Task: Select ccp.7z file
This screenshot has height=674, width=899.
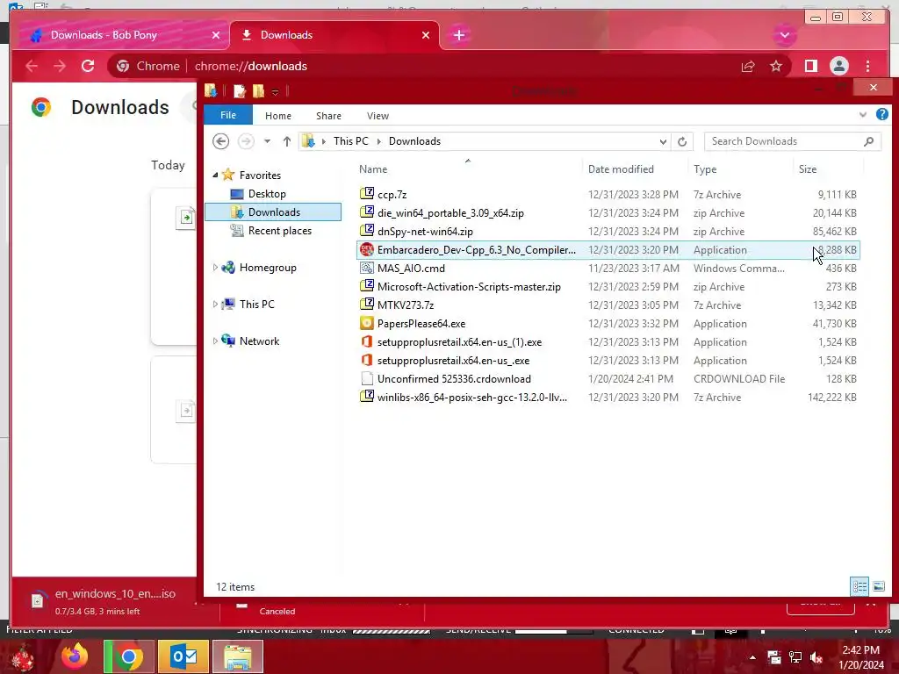Action: point(608,194)
